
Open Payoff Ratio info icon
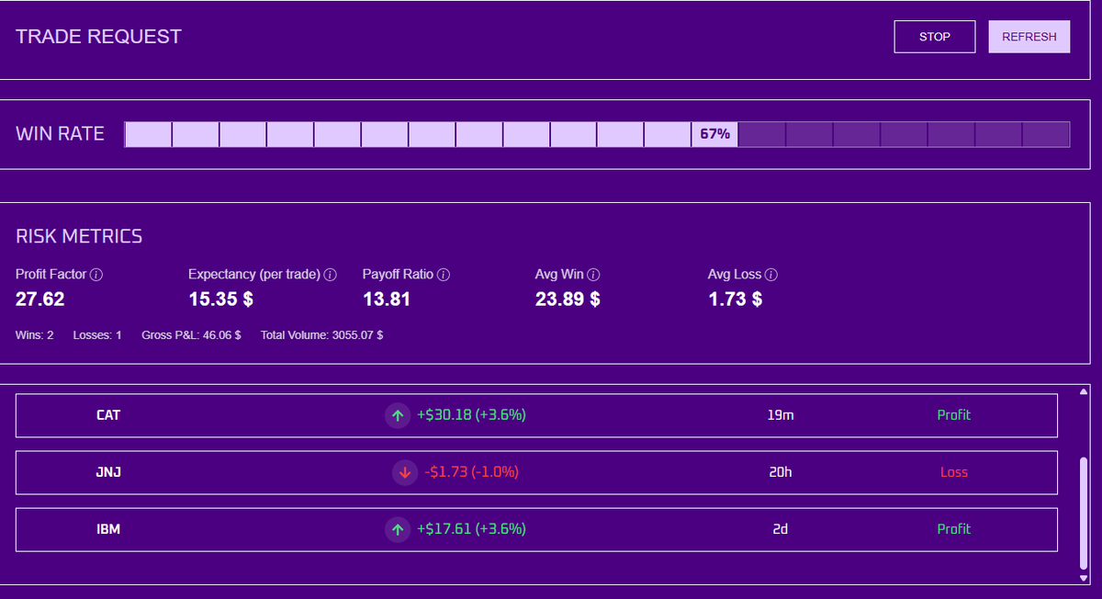(x=444, y=275)
